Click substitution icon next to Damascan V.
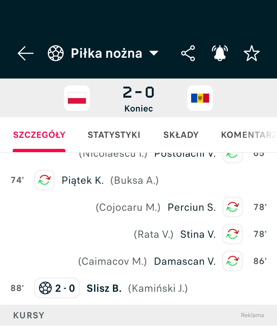The width and height of the screenshot is (277, 328). click(x=232, y=261)
